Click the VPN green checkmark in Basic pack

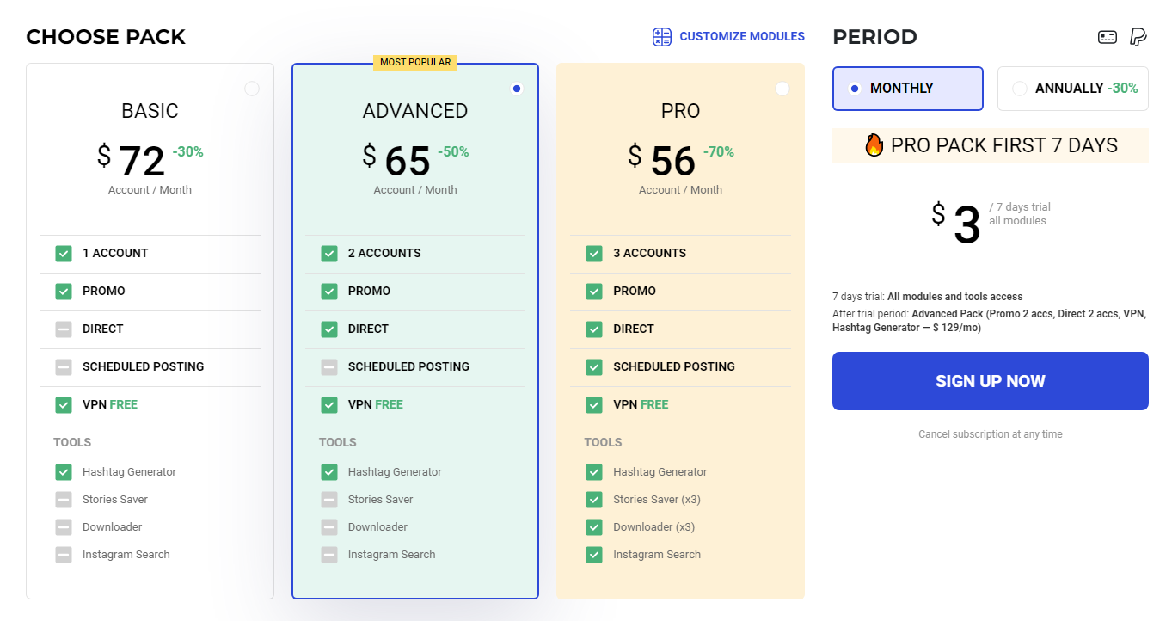[x=64, y=404]
